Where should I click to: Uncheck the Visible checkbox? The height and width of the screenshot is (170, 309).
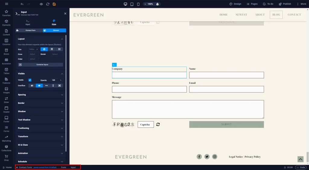(x=30, y=80)
